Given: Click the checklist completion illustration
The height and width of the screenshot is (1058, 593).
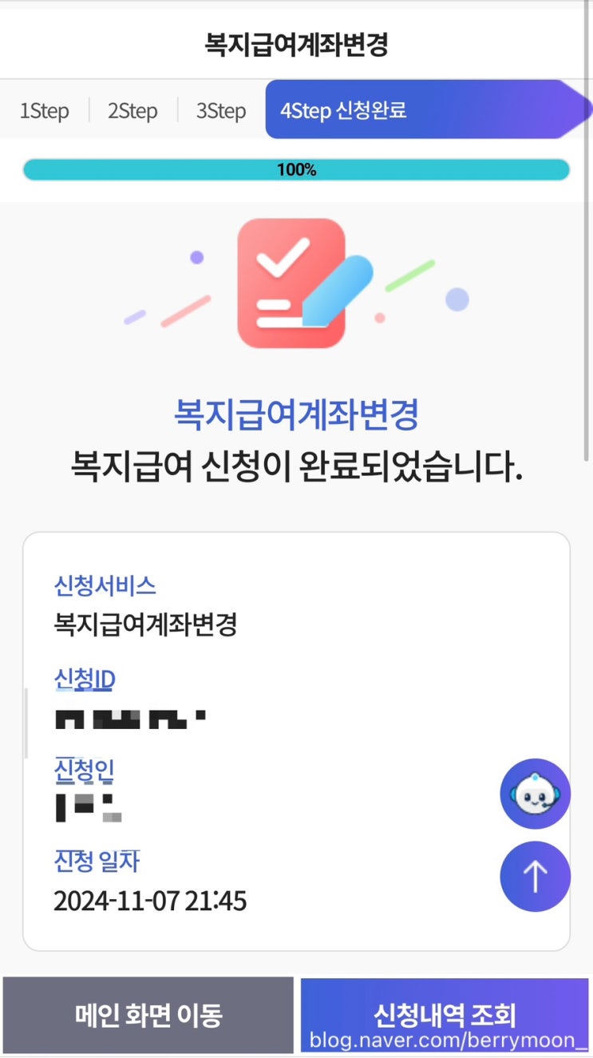Looking at the screenshot, I should [297, 283].
